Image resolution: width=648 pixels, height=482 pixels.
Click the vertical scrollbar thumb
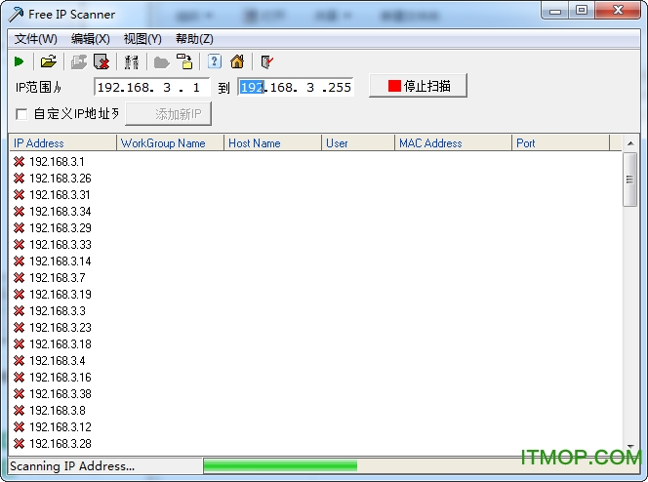coord(629,180)
